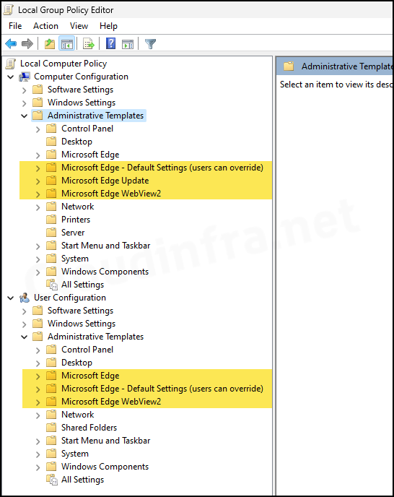
Task: Open the View menu
Action: 79,26
